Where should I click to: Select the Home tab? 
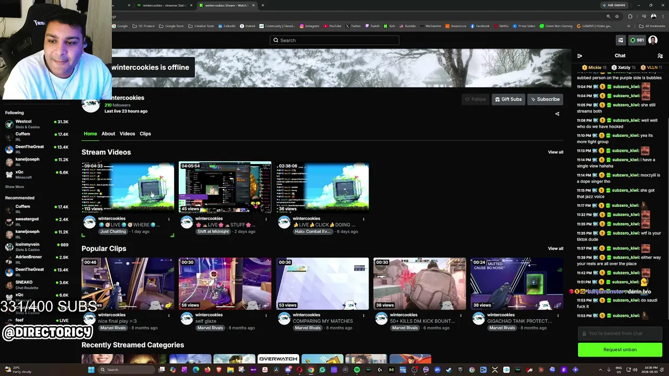(90, 134)
